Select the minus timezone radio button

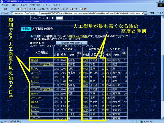point(53,18)
